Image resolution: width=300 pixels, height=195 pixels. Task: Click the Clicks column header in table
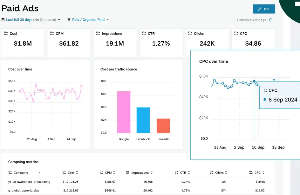point(219,173)
